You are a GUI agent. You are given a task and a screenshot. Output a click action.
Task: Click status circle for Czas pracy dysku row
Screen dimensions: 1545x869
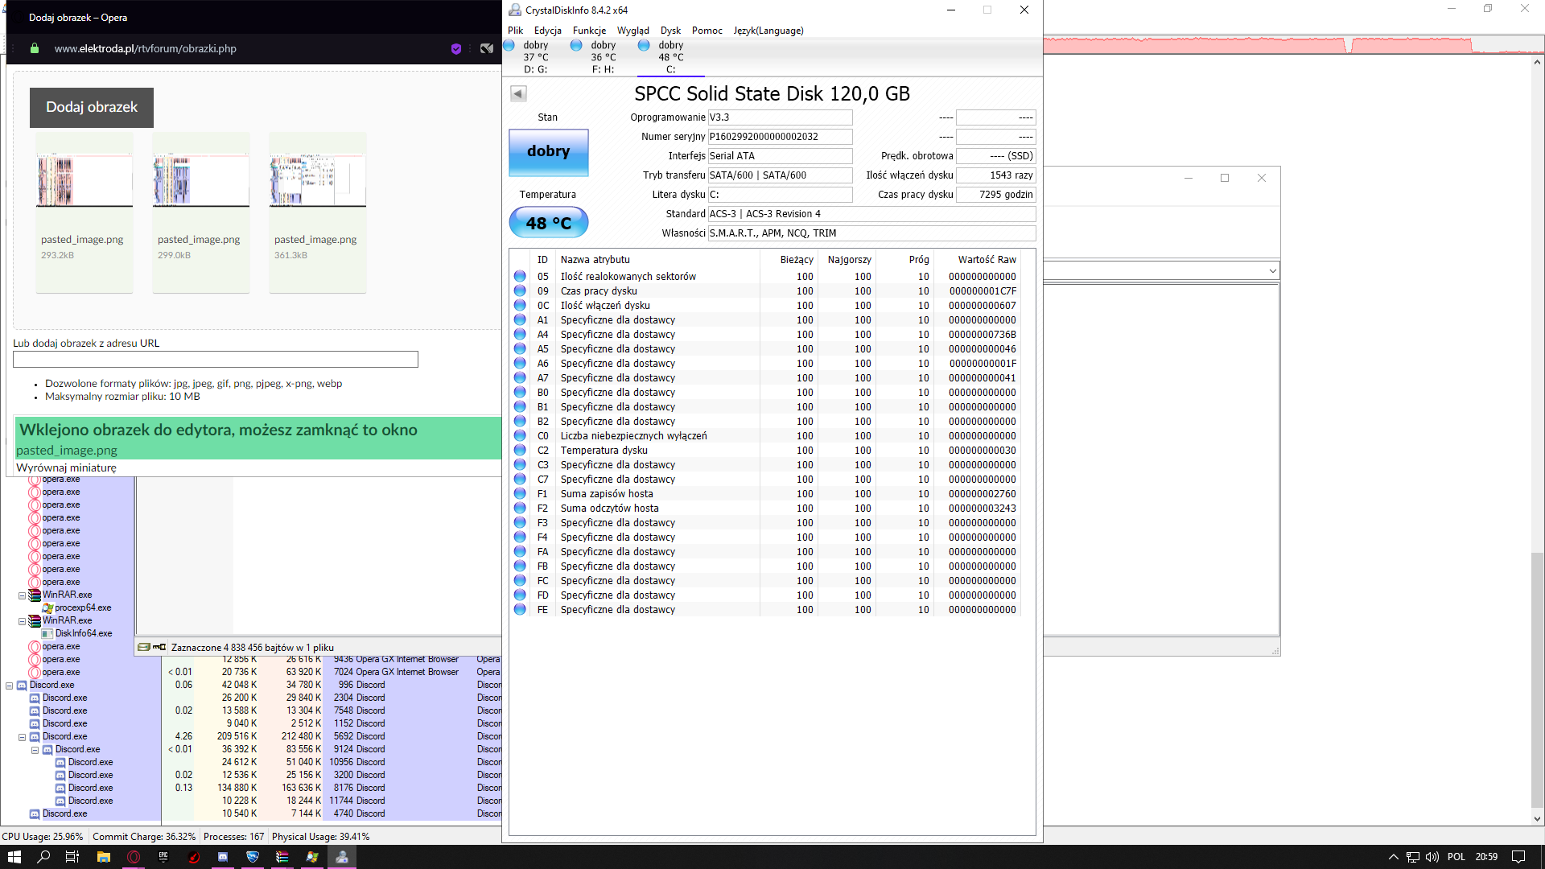[520, 291]
